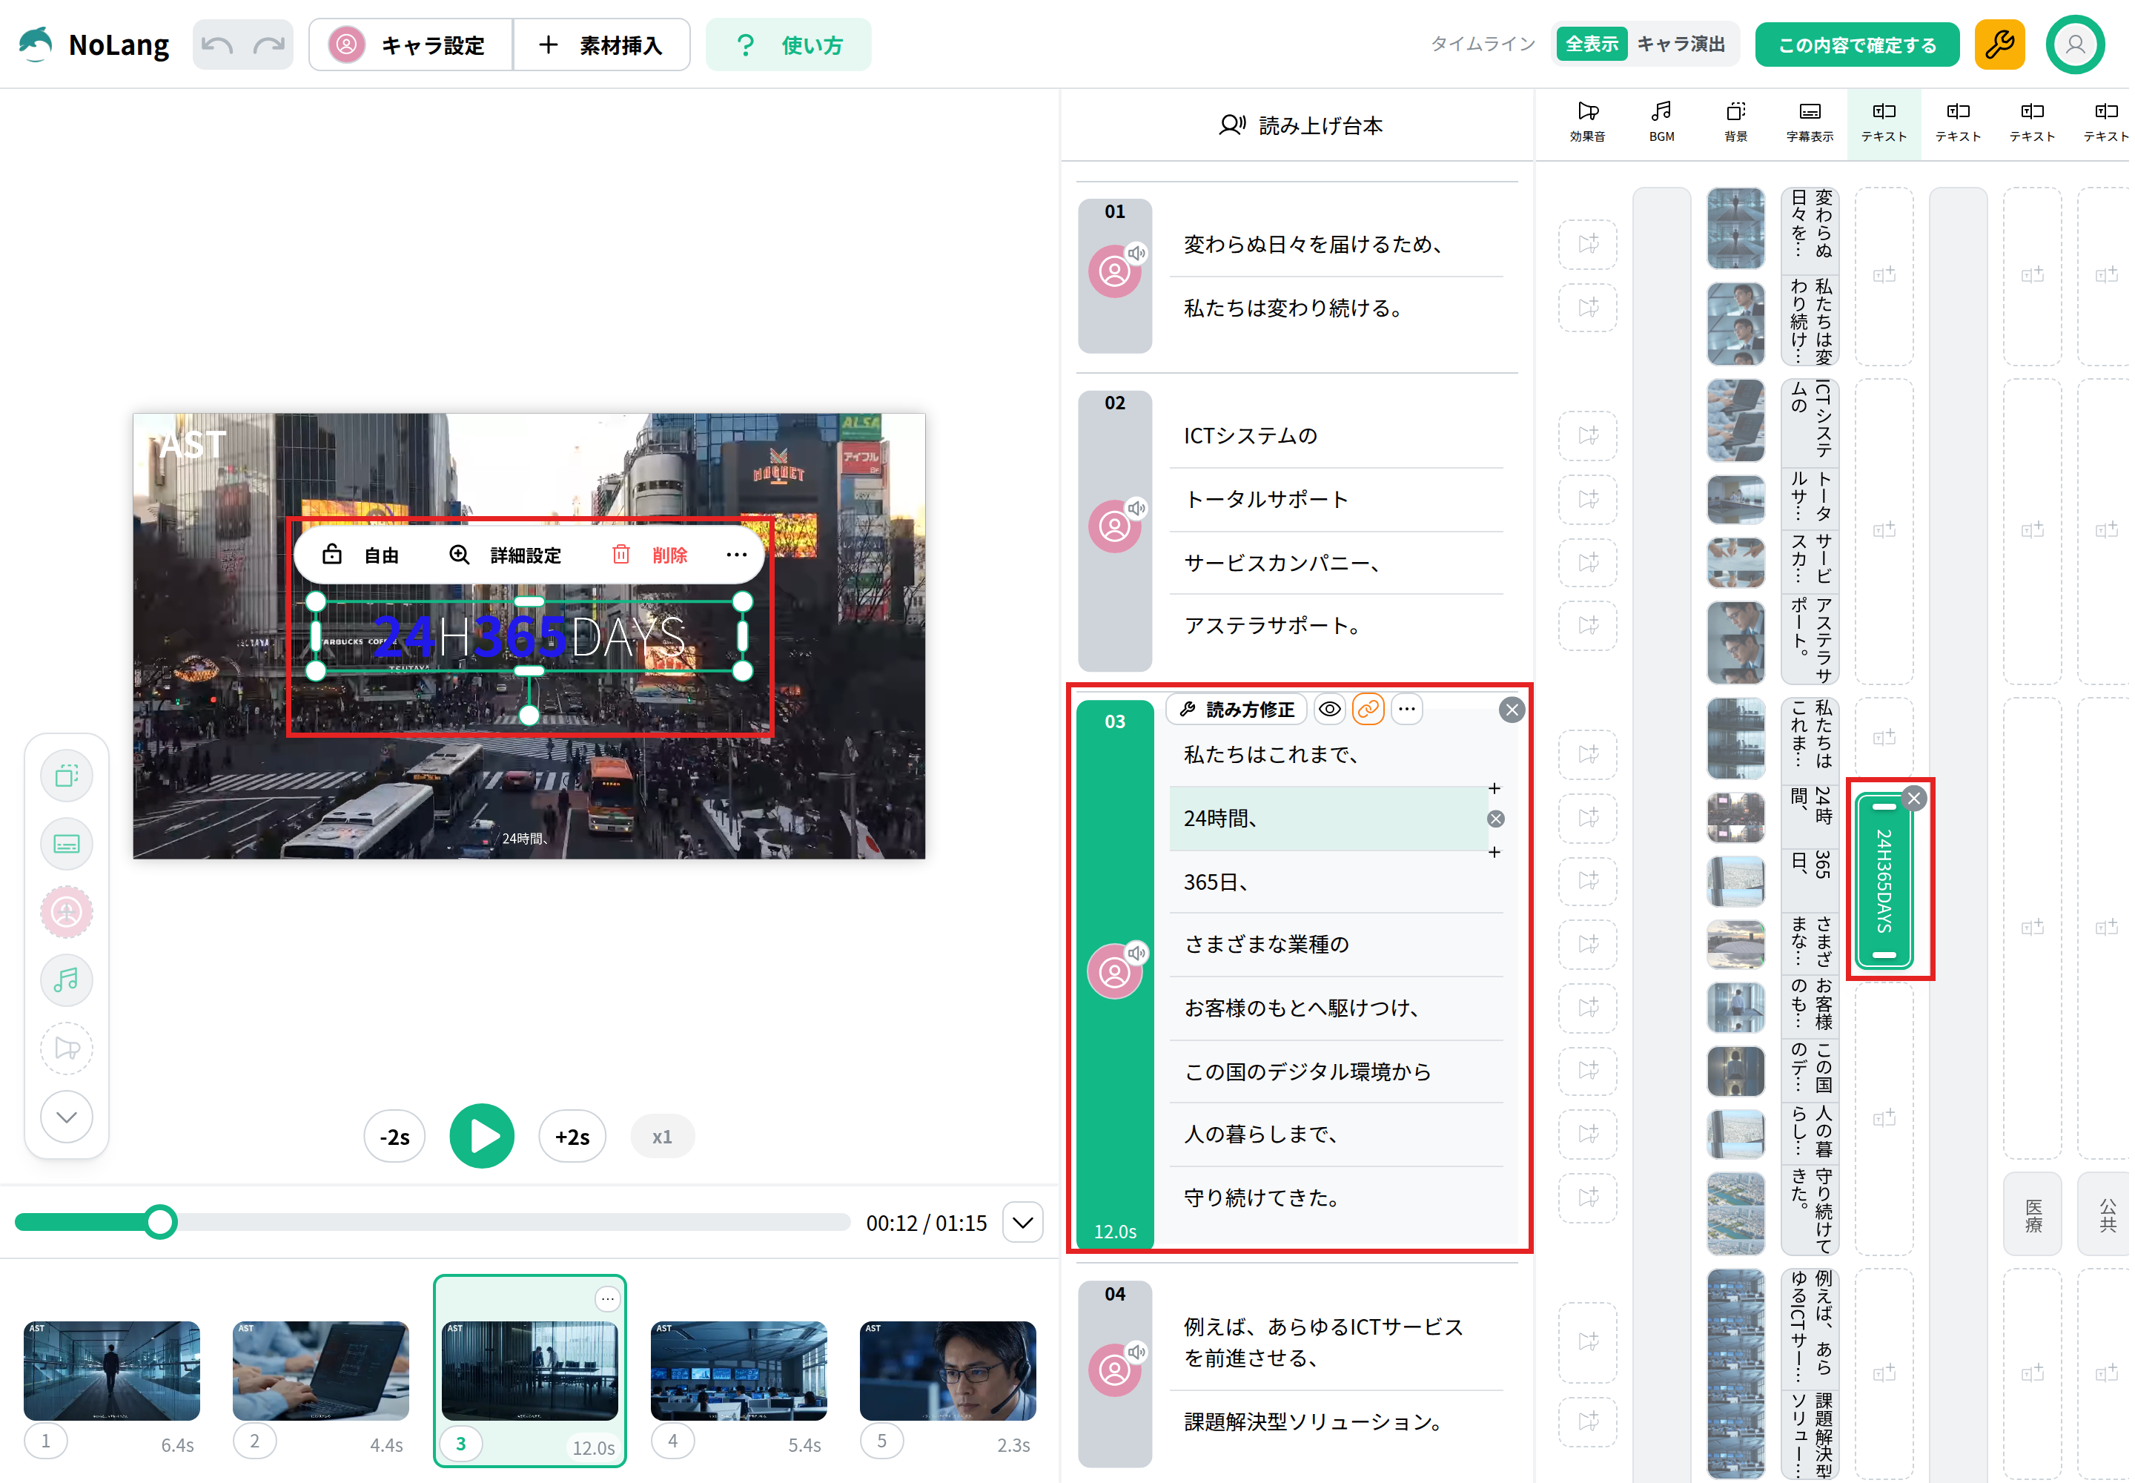Select the トータルサポート script line

point(1336,499)
